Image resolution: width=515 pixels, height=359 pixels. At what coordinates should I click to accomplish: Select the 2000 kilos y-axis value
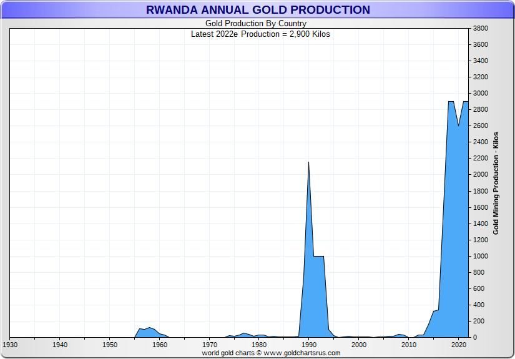click(480, 175)
